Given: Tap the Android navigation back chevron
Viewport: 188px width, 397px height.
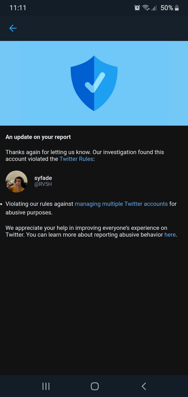Looking at the screenshot, I should coord(143,386).
